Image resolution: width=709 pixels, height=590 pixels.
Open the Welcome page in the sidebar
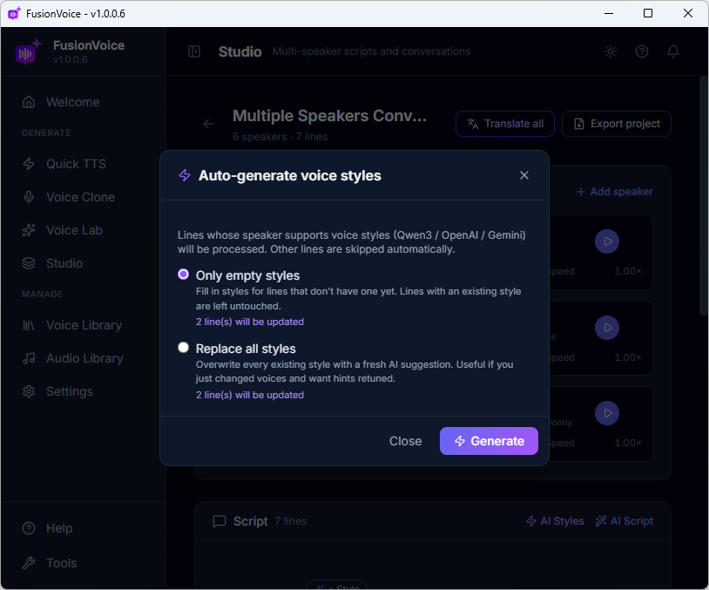(84, 102)
